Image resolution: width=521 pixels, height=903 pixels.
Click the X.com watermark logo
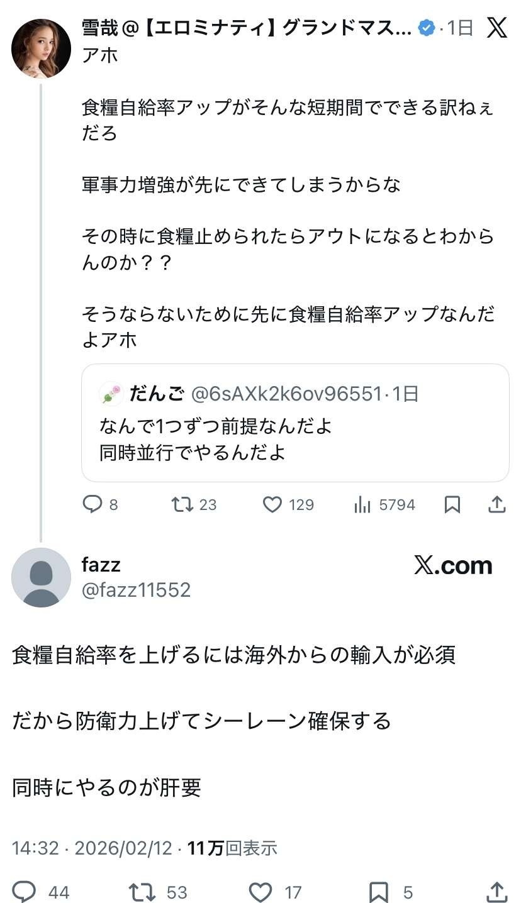[x=453, y=566]
